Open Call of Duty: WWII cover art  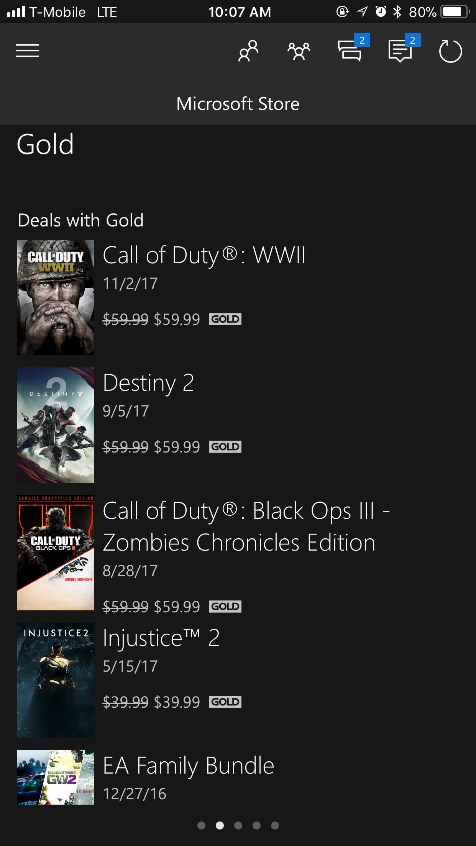coord(56,297)
